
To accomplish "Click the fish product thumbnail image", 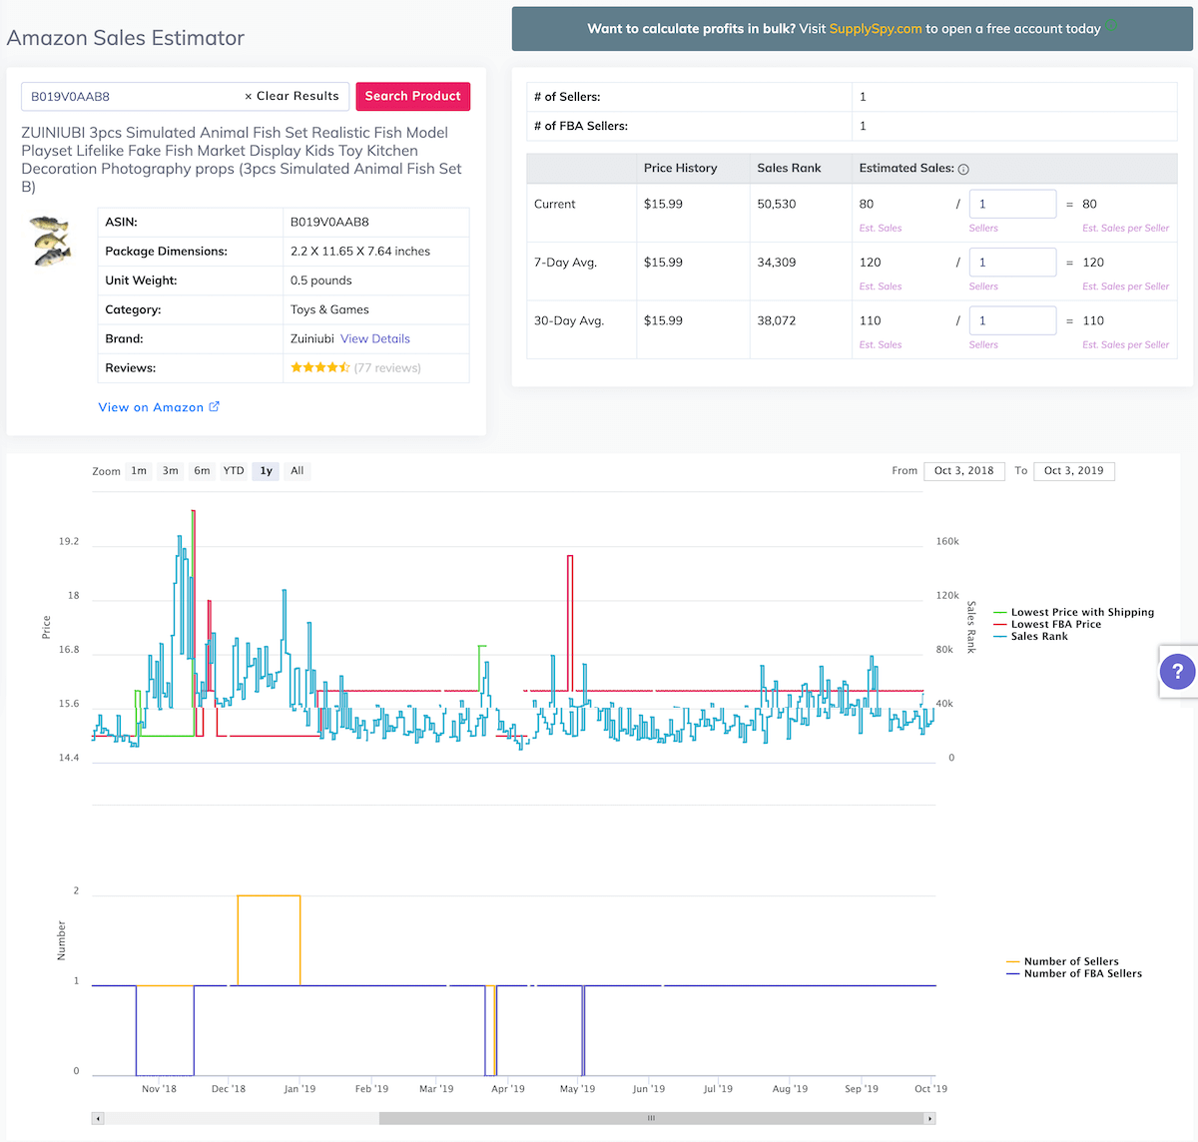I will [49, 242].
